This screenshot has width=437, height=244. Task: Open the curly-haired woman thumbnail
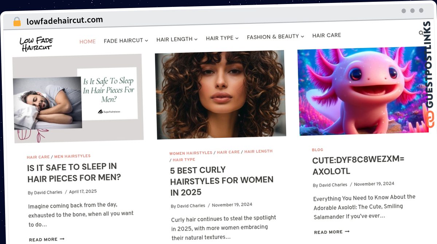(220, 95)
